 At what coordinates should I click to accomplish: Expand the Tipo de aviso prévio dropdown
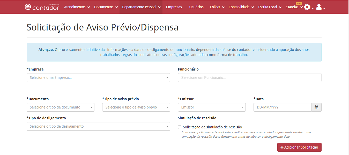[x=136, y=107]
